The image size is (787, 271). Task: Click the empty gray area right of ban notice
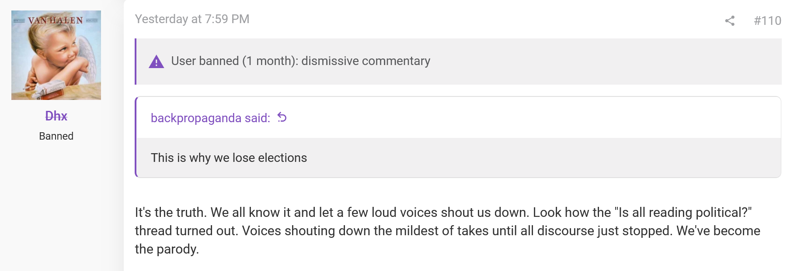603,62
